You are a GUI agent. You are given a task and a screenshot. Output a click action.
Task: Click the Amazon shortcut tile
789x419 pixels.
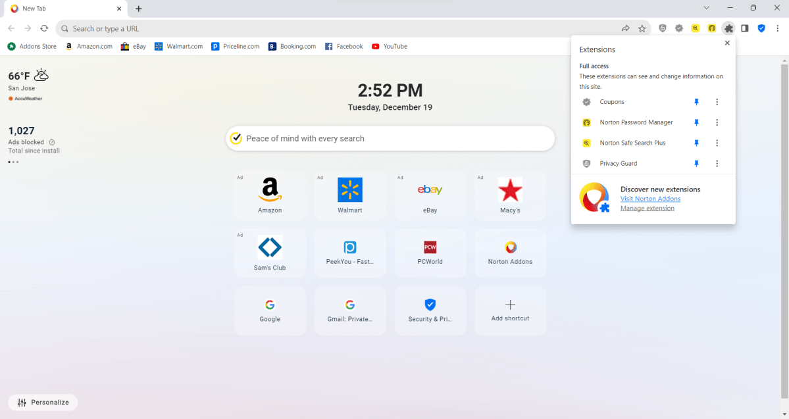tap(270, 195)
